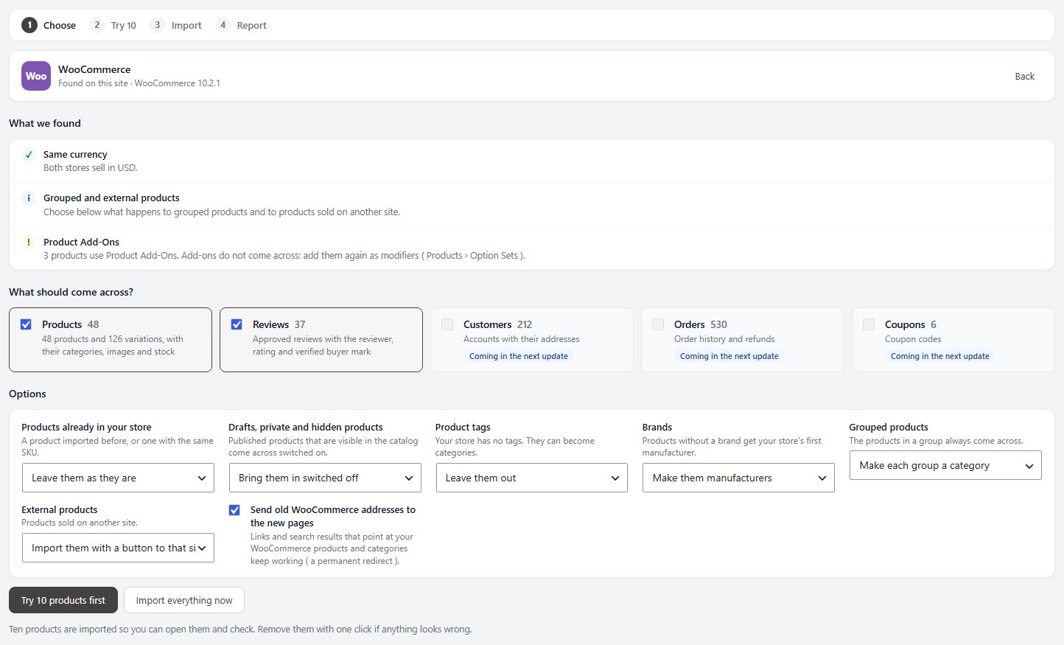The width and height of the screenshot is (1064, 645).
Task: Click the 'Order history and refunds' text
Action: 724,339
